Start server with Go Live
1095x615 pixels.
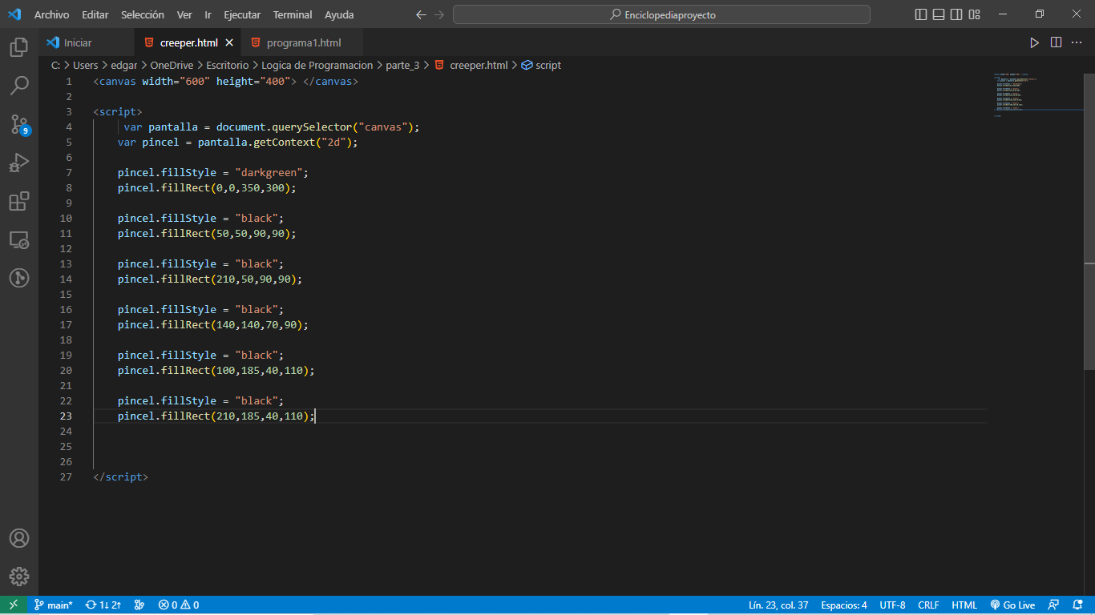pyautogui.click(x=1012, y=605)
